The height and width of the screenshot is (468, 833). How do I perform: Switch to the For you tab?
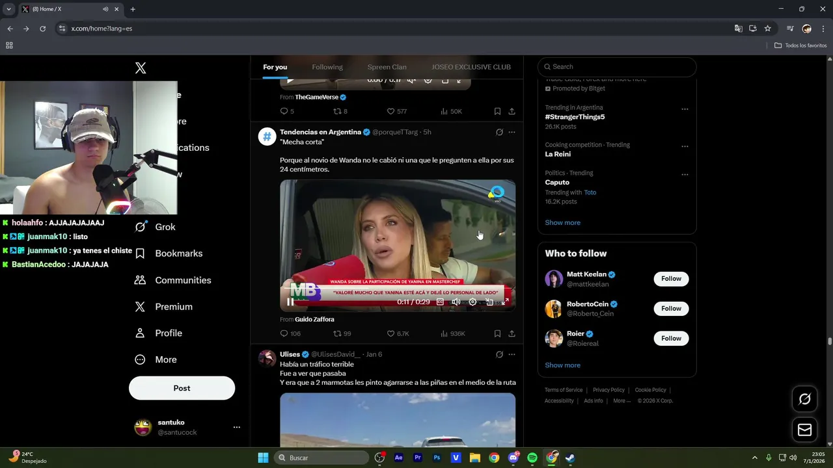click(x=275, y=67)
